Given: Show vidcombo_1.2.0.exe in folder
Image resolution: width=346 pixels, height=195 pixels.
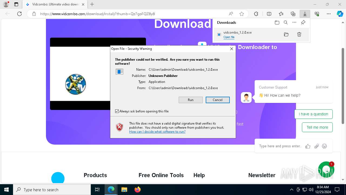Looking at the screenshot, I should (286, 34).
